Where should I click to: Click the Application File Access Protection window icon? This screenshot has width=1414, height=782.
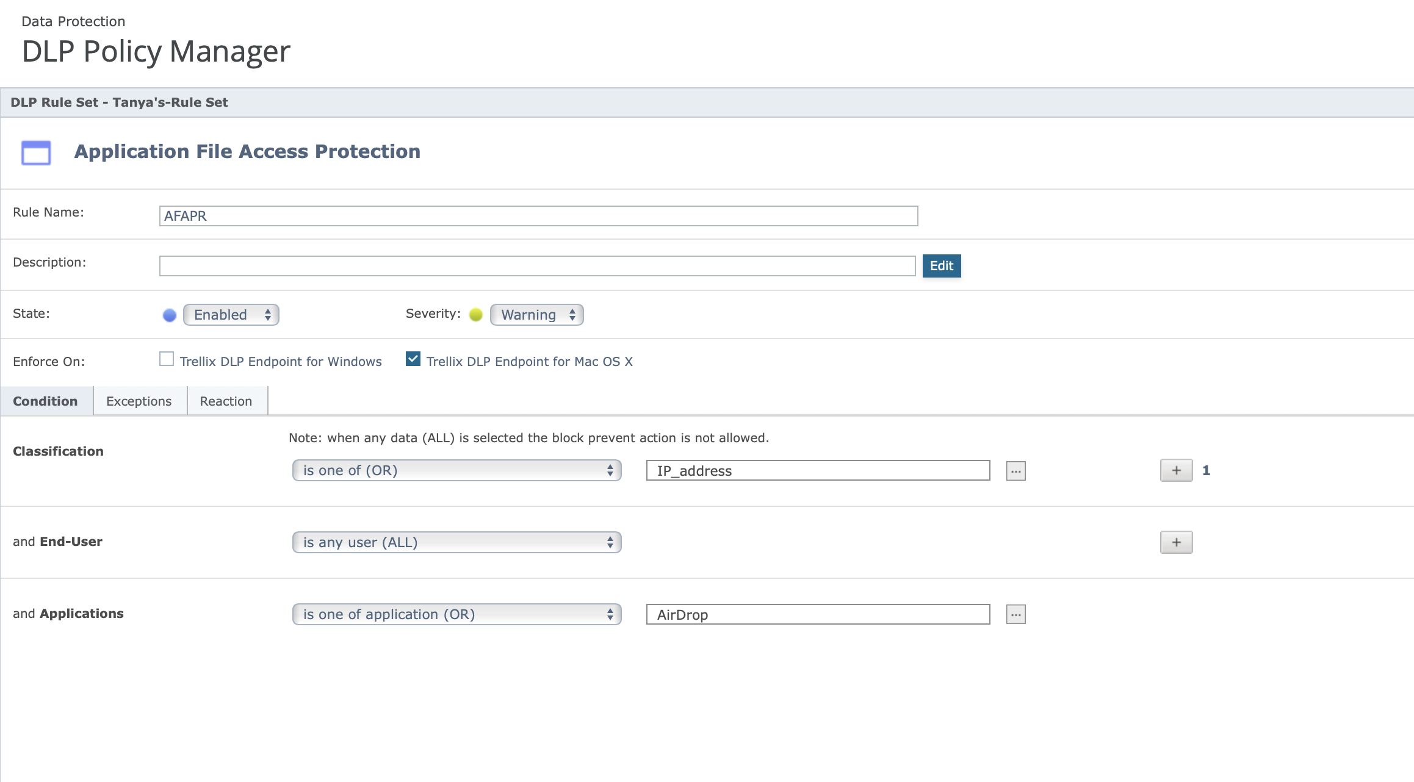click(36, 152)
